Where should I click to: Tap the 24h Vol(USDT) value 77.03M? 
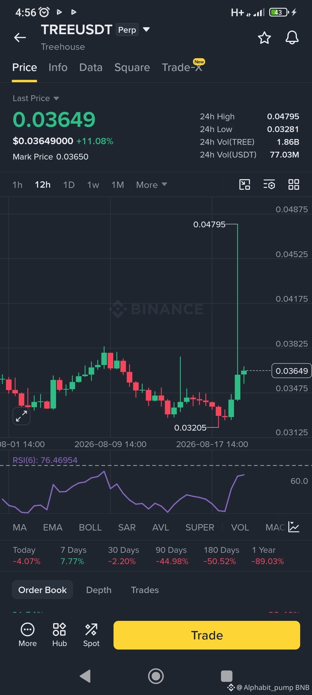[285, 155]
